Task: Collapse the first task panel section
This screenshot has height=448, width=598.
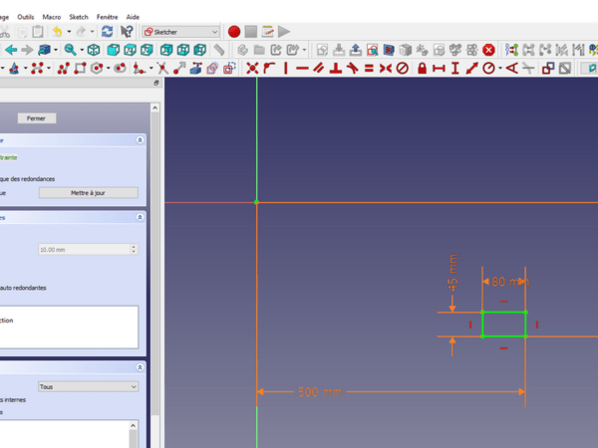Action: coord(139,141)
